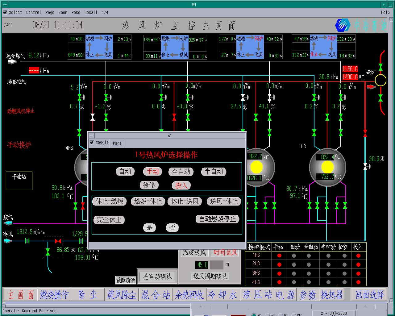Viewport: 395px width, 316px height.
Task: Click green valve above the 高炉 circle
Action: (x=380, y=67)
